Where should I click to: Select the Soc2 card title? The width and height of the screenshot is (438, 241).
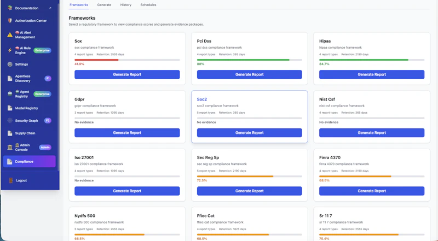point(201,99)
